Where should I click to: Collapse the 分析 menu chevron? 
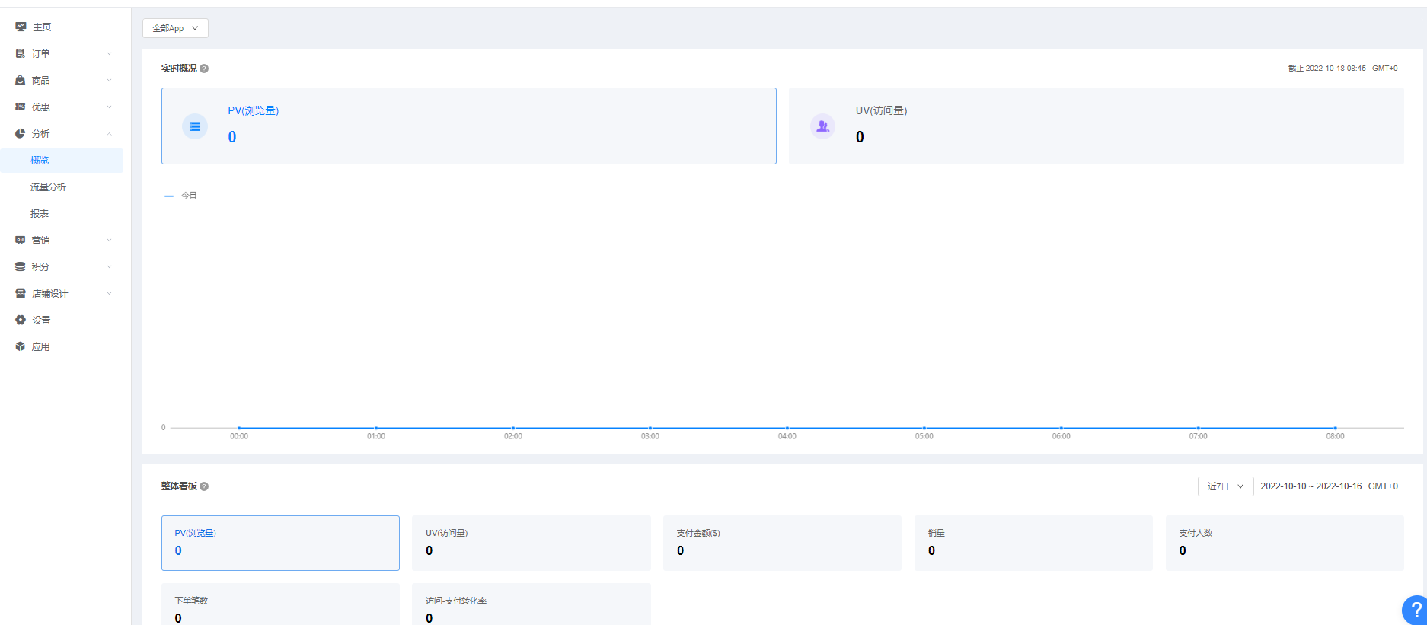(109, 133)
